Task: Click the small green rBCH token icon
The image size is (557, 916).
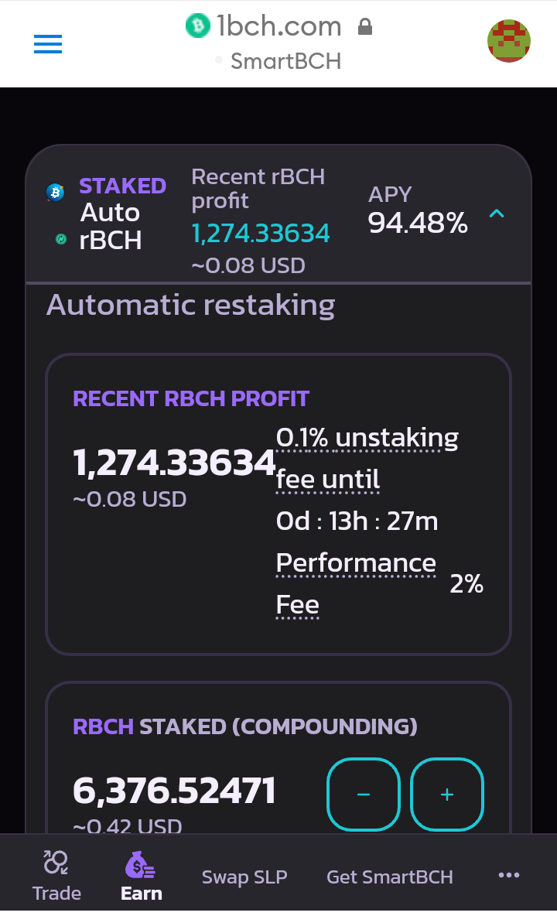Action: (60, 239)
